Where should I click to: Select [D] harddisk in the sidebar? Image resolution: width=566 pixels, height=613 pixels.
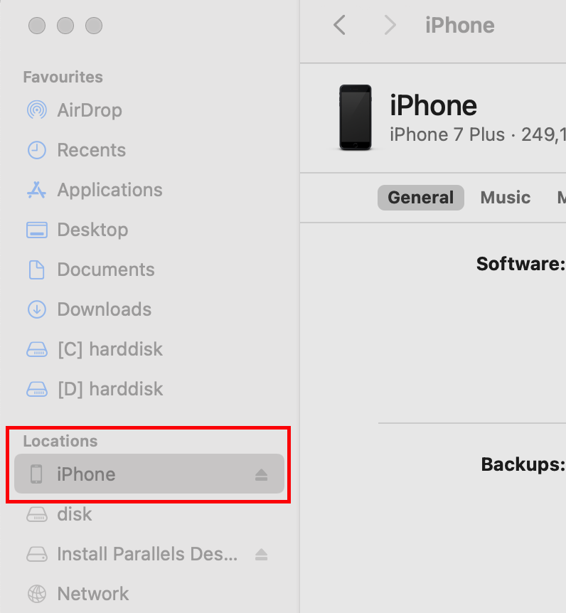tap(110, 389)
